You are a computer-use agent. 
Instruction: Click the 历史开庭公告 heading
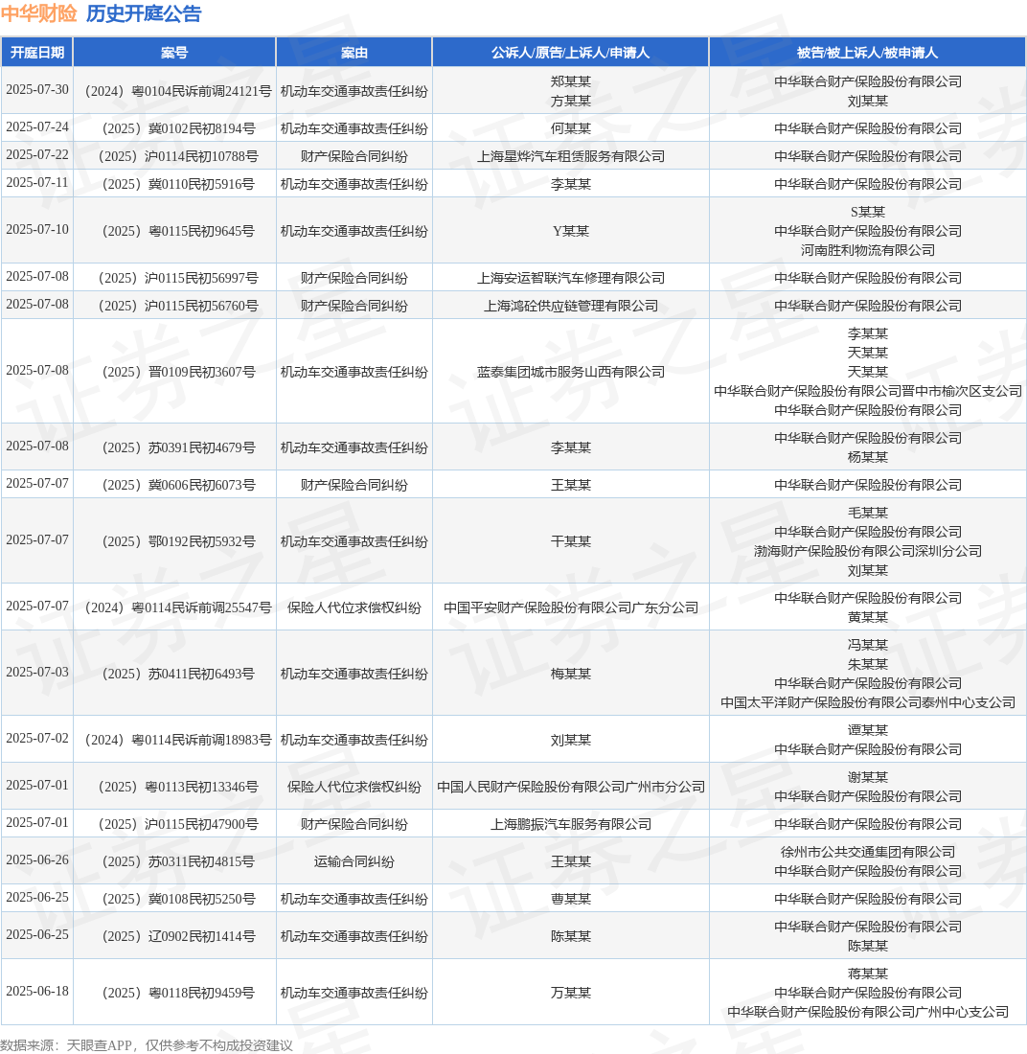(x=144, y=13)
